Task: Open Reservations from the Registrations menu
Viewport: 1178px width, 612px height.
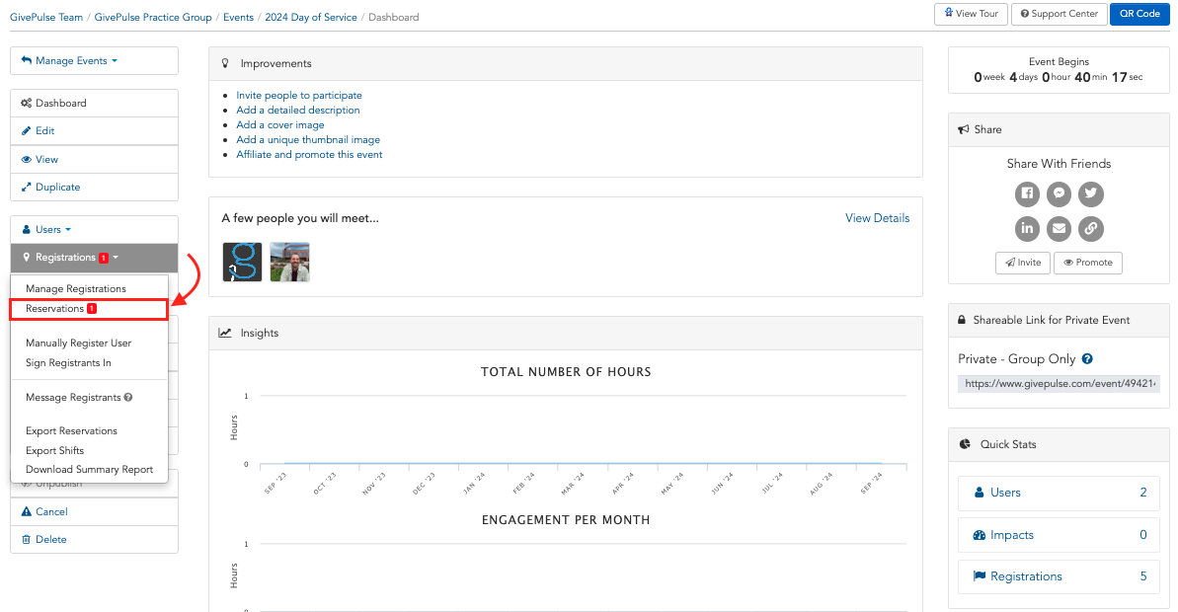Action: [x=89, y=309]
